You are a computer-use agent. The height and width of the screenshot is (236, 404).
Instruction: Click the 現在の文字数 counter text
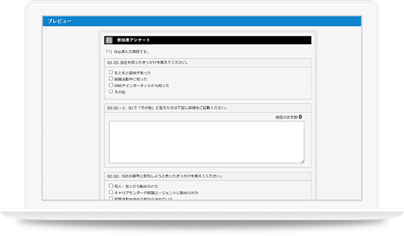(x=289, y=117)
